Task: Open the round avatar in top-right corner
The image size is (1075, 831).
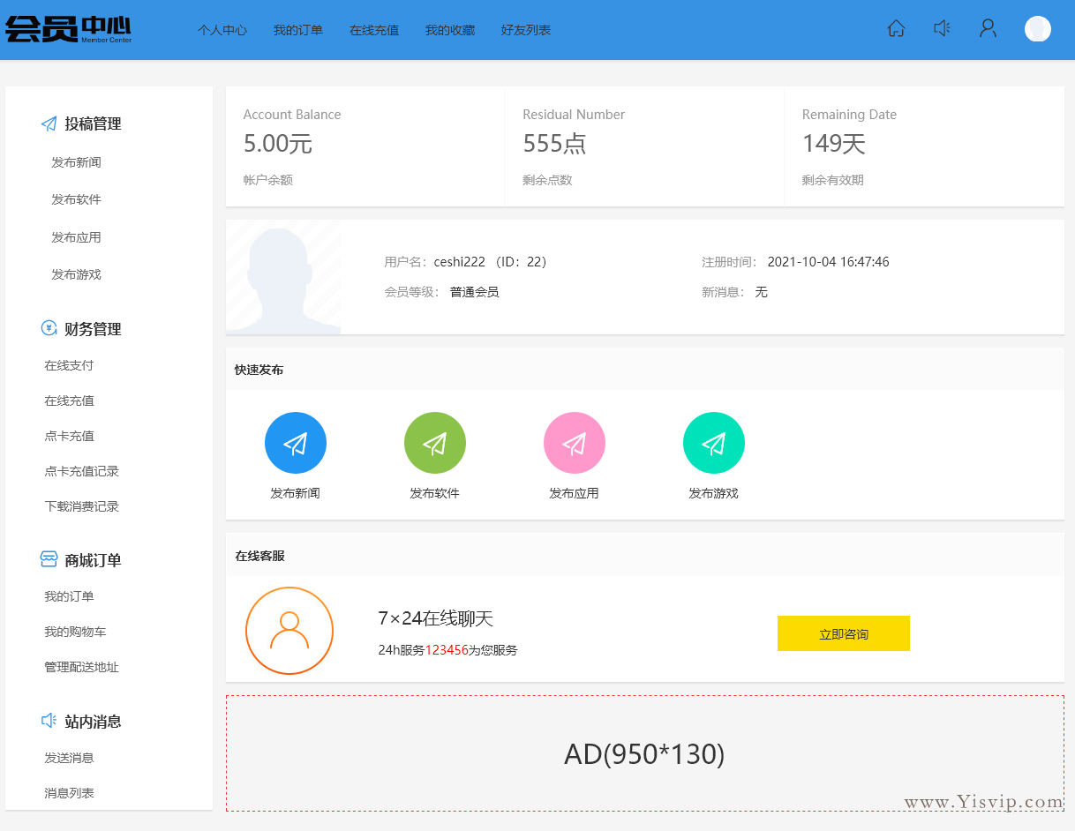Action: point(1037,29)
